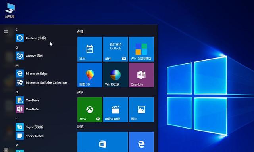This screenshot has height=152, width=254.
Task: Jump to letter C section header
Action: [17, 30]
